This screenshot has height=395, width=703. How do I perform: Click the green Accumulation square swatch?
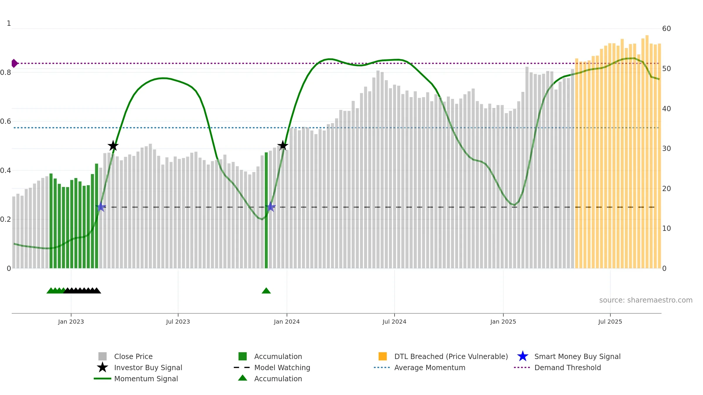(243, 356)
